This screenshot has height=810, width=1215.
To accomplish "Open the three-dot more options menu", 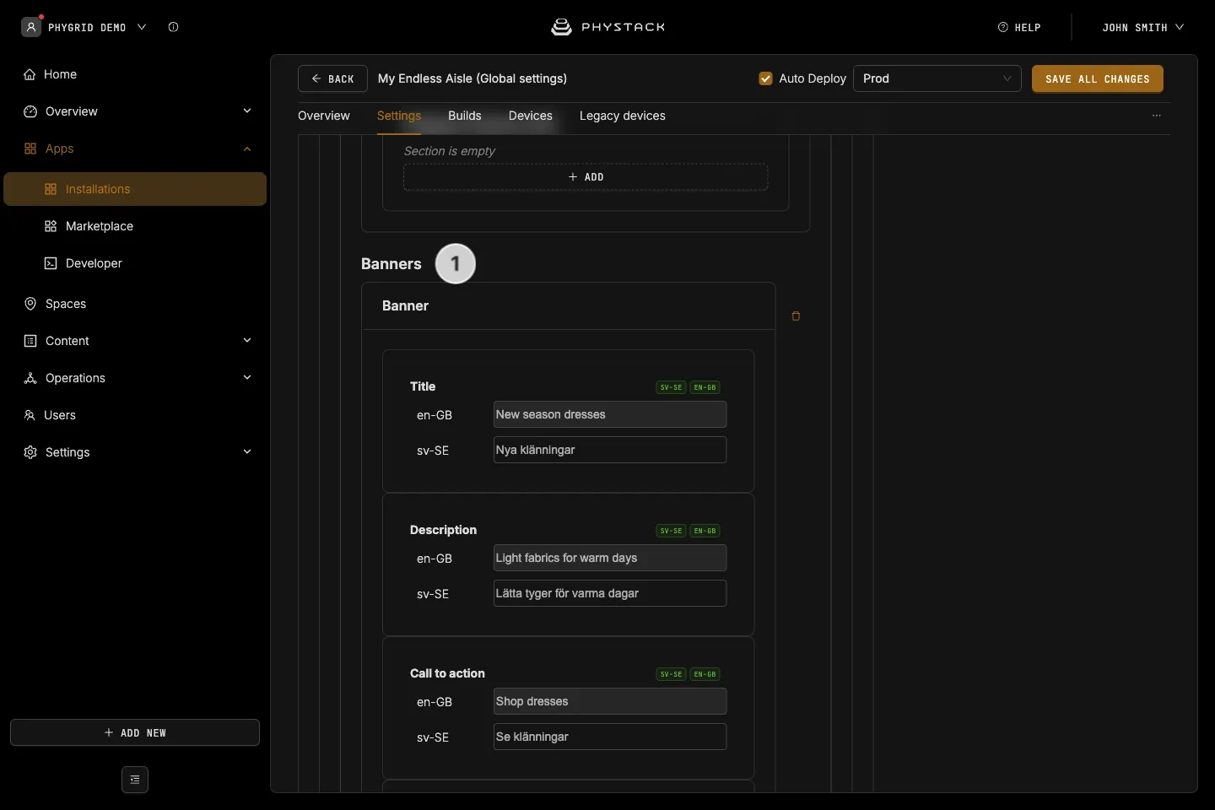I will coord(1157,116).
